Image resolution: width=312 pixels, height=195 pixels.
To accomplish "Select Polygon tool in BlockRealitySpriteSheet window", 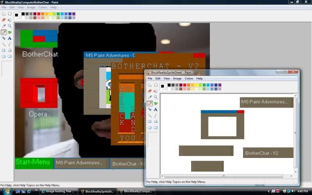I will (156, 122).
